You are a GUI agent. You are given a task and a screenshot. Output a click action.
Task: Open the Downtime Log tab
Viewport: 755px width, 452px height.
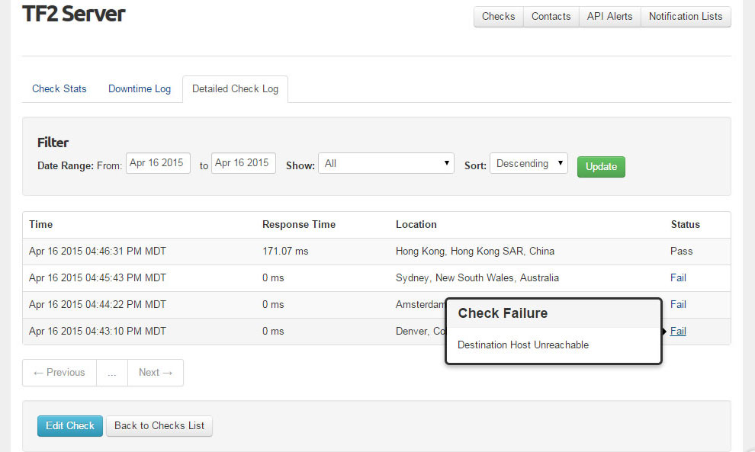(140, 88)
